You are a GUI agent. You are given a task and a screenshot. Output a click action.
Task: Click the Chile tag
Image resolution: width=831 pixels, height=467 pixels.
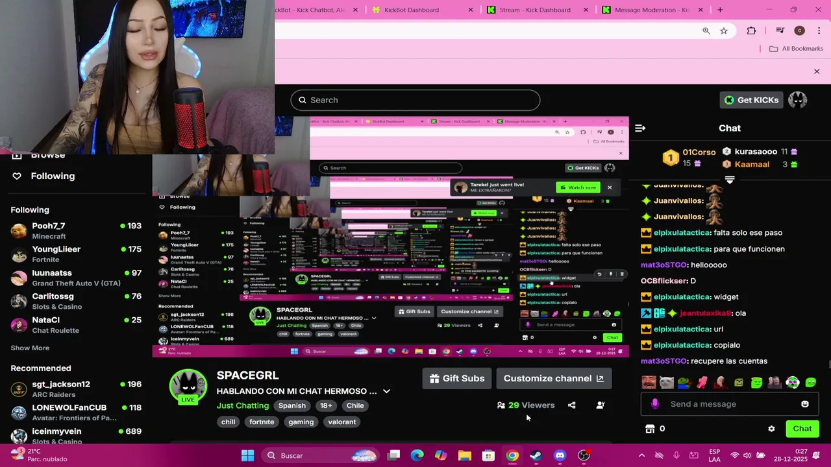355,405
